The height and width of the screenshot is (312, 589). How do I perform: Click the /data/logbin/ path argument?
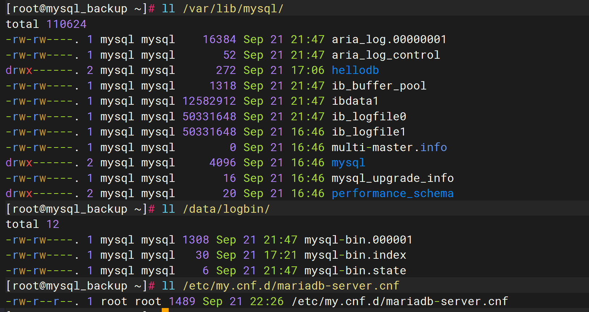pyautogui.click(x=226, y=209)
